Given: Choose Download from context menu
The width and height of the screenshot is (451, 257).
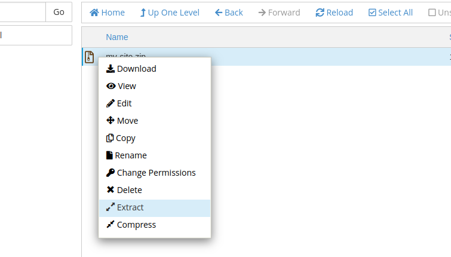Looking at the screenshot, I should [131, 69].
